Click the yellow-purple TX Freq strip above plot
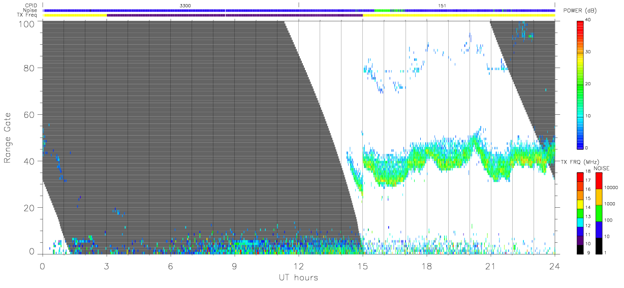Viewport: 624px width, 288px height. pyautogui.click(x=299, y=15)
